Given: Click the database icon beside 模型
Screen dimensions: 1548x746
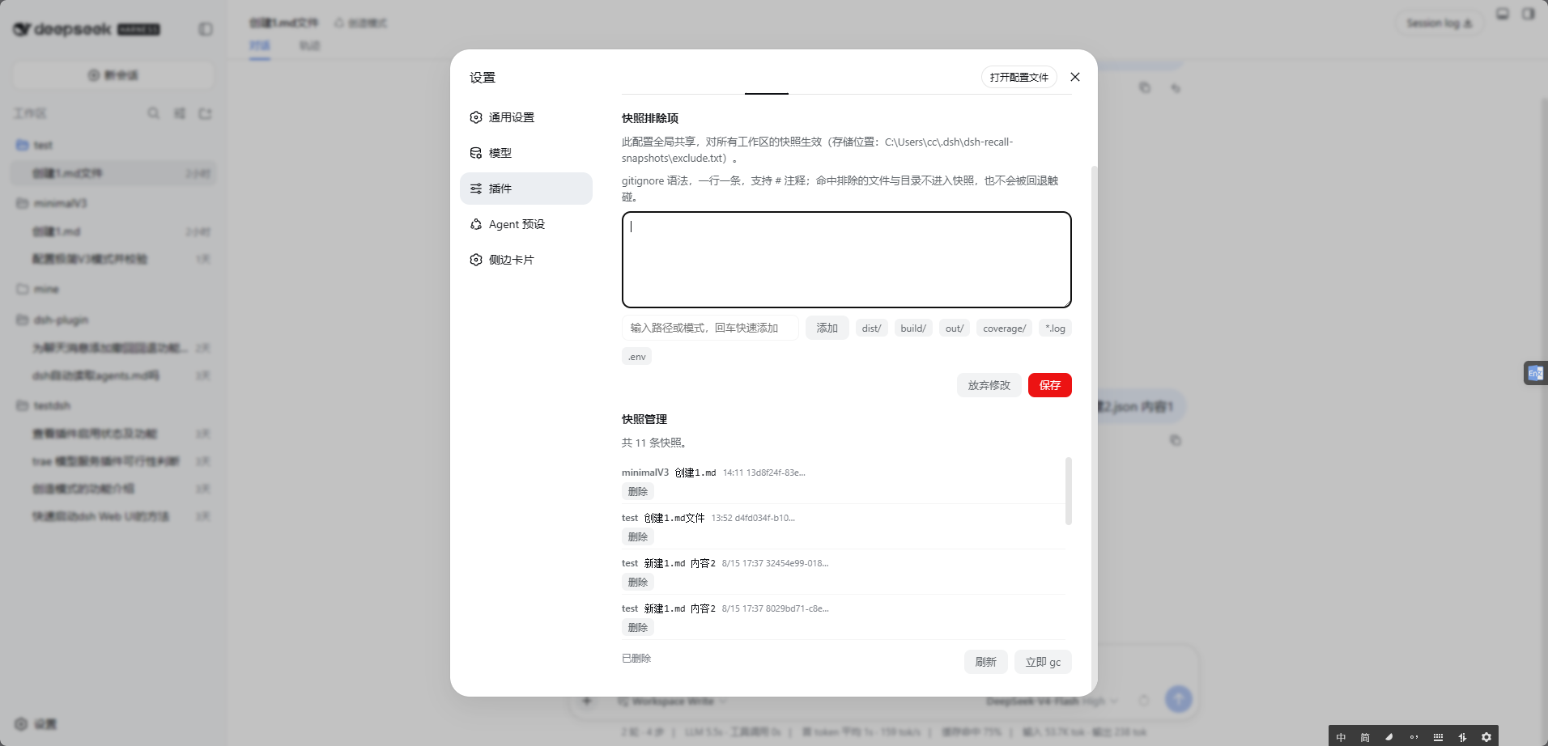Looking at the screenshot, I should click(476, 153).
